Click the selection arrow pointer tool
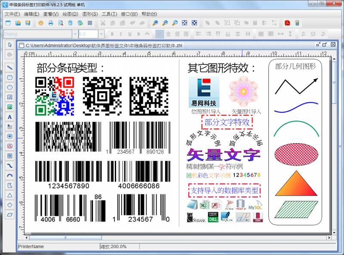 9,45
